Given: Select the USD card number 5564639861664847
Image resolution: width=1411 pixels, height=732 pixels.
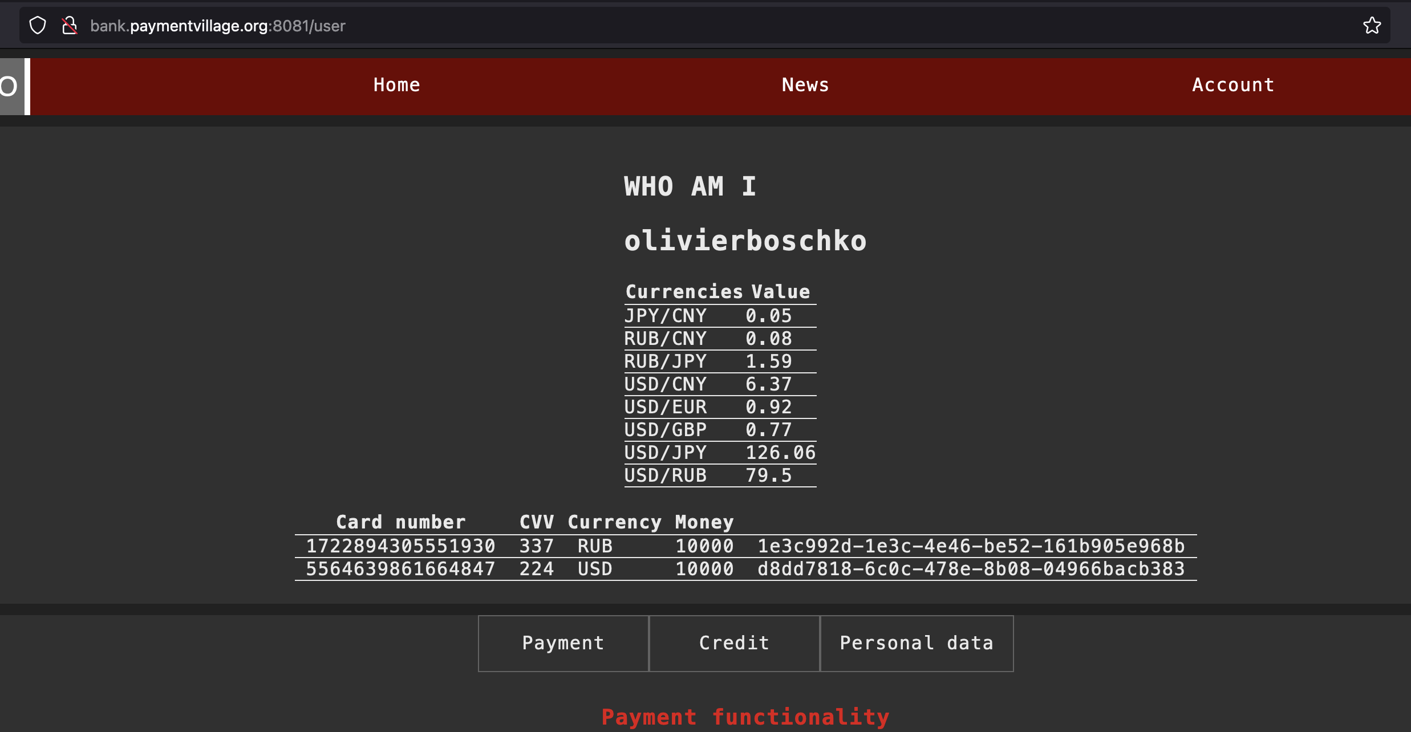Looking at the screenshot, I should 400,569.
